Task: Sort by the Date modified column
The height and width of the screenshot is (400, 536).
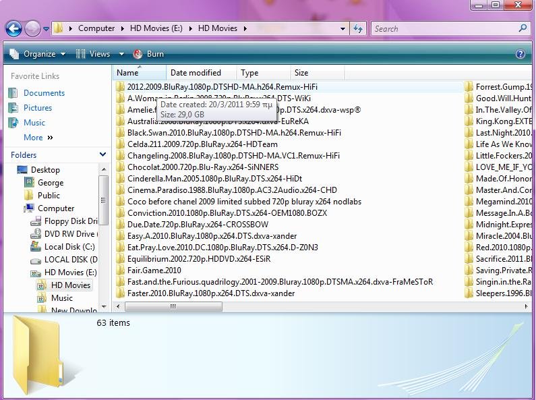Action: (202, 73)
